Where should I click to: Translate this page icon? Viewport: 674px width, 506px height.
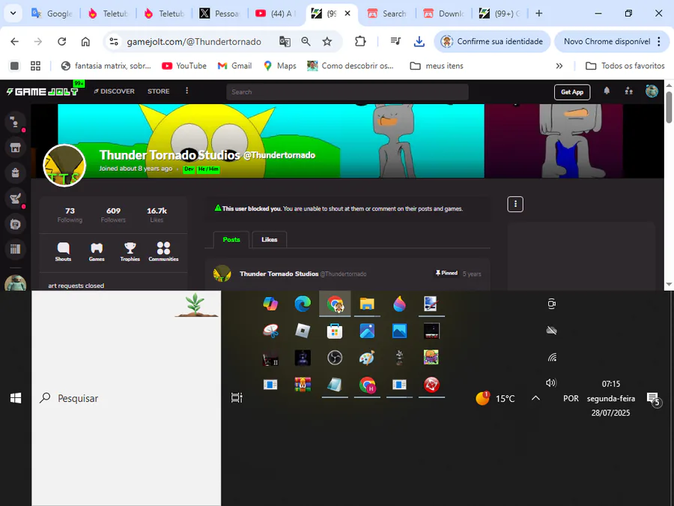point(285,41)
